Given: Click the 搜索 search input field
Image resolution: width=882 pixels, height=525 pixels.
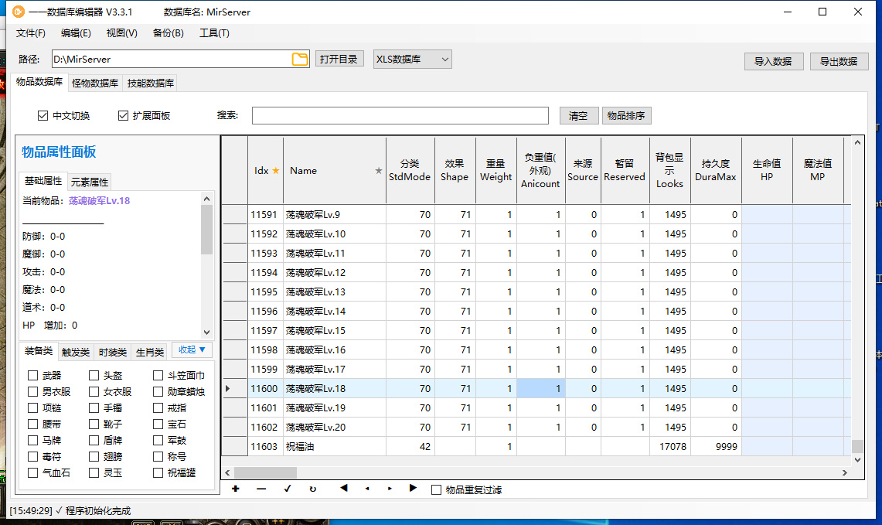Looking at the screenshot, I should point(400,115).
